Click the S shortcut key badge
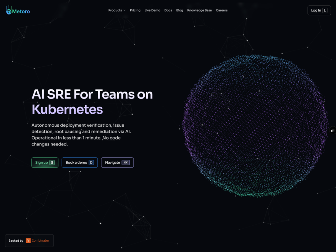 tap(52, 163)
